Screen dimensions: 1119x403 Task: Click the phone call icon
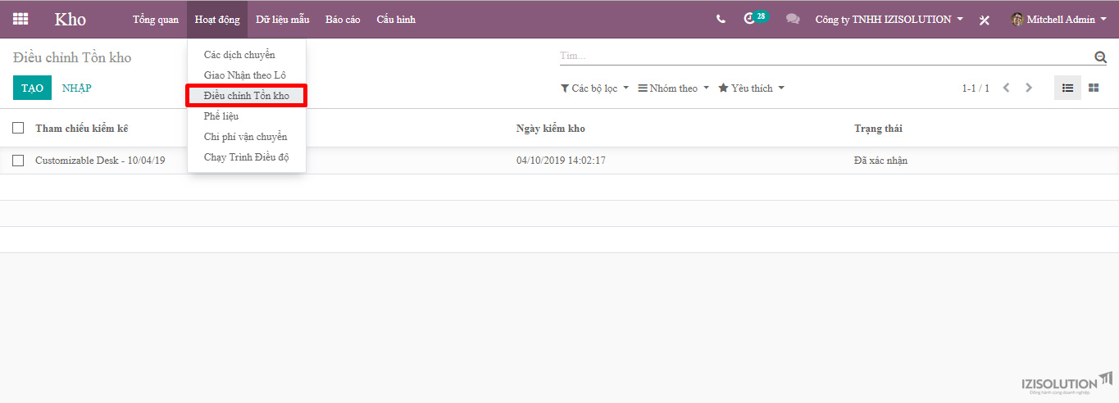721,19
